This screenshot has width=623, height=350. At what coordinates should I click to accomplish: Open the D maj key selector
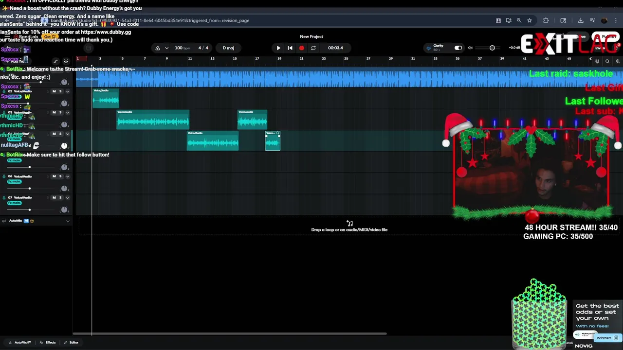[x=228, y=48]
